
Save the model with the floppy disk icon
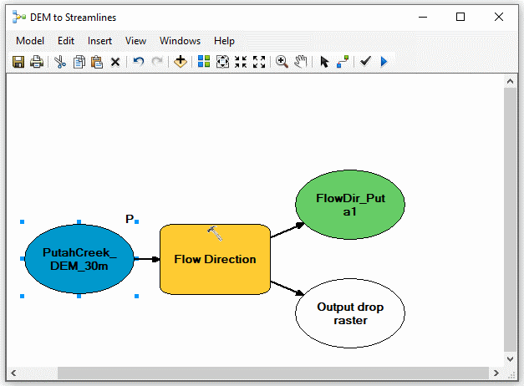pyautogui.click(x=18, y=62)
